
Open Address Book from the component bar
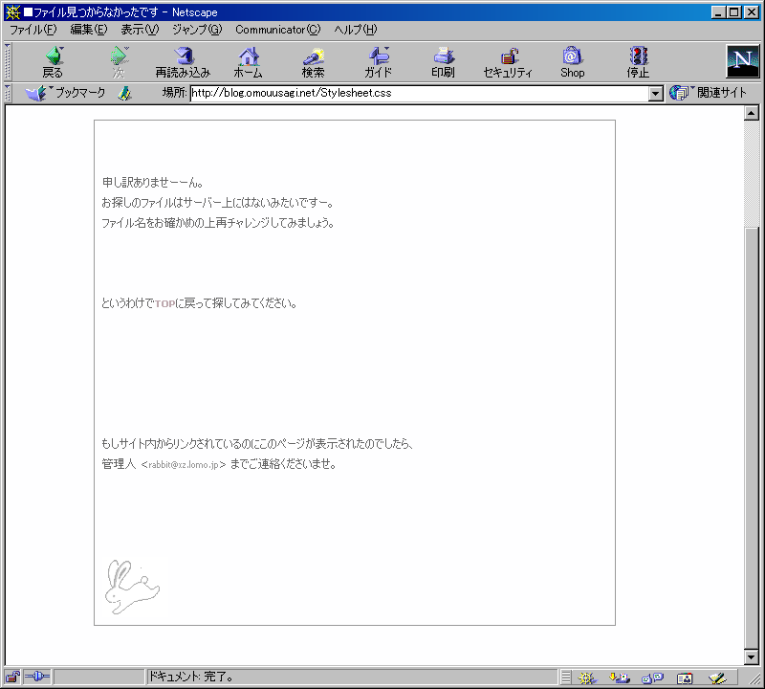coord(685,678)
